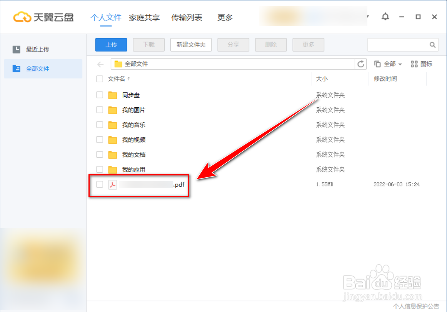Sort by 大小 column header
447x312 pixels.
click(x=322, y=79)
